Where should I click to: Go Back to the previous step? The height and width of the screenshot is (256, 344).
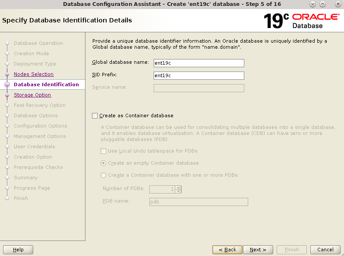pos(227,250)
